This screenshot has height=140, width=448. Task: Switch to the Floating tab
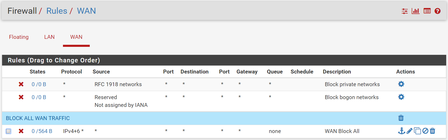point(19,37)
